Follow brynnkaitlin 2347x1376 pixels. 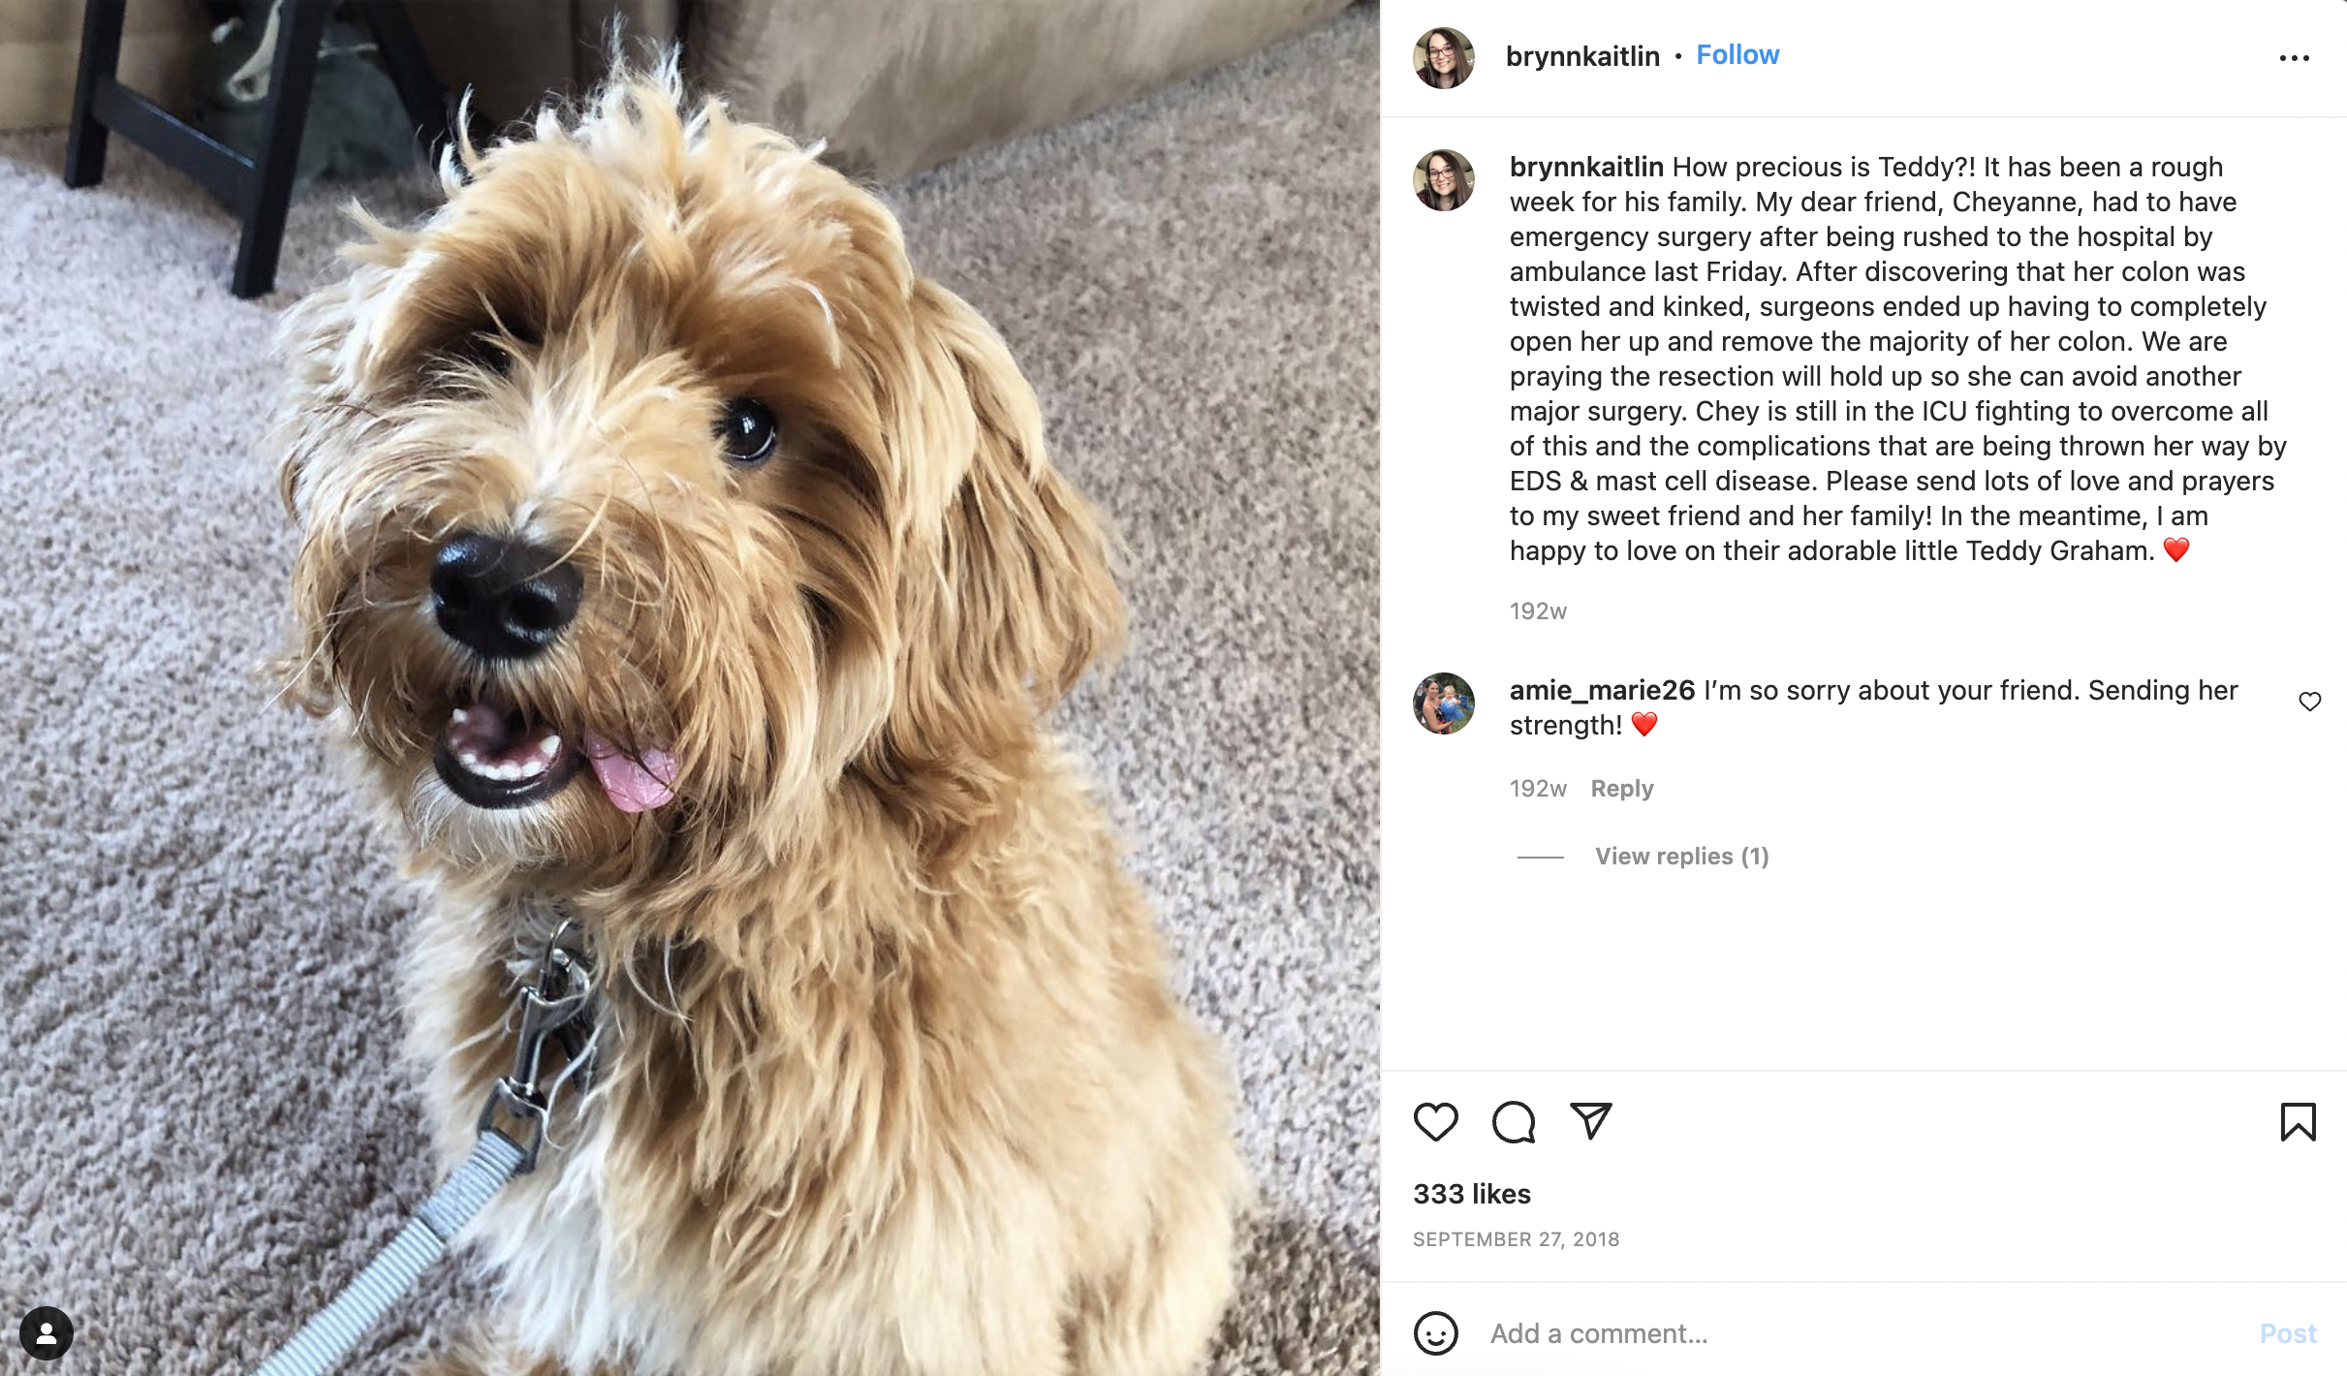(x=1737, y=55)
